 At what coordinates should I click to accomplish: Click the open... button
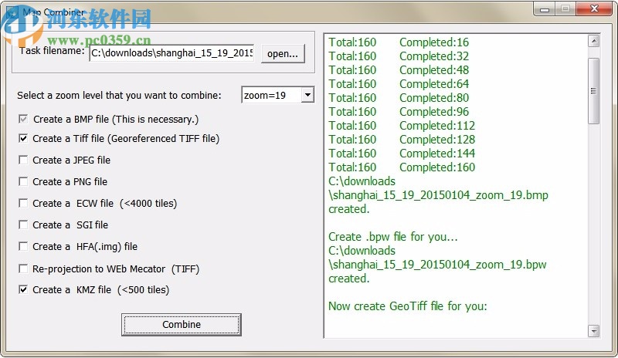pos(283,53)
